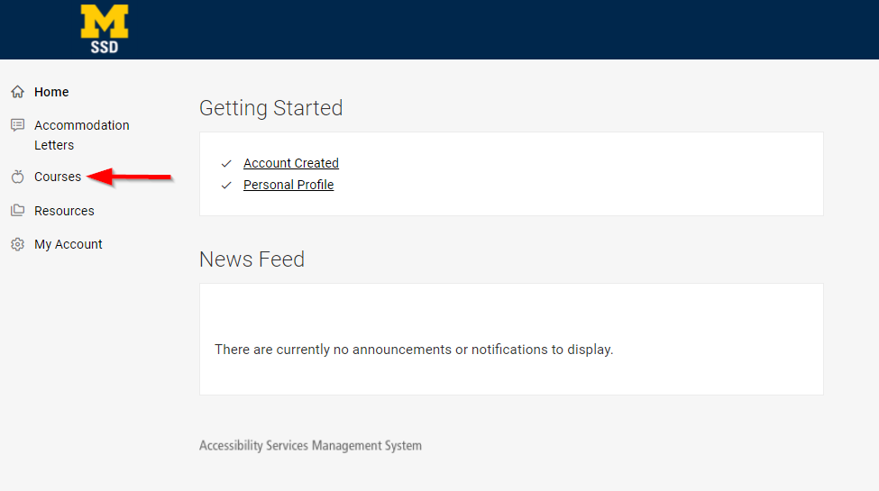
Task: Click the My Account gear icon
Action: [17, 244]
